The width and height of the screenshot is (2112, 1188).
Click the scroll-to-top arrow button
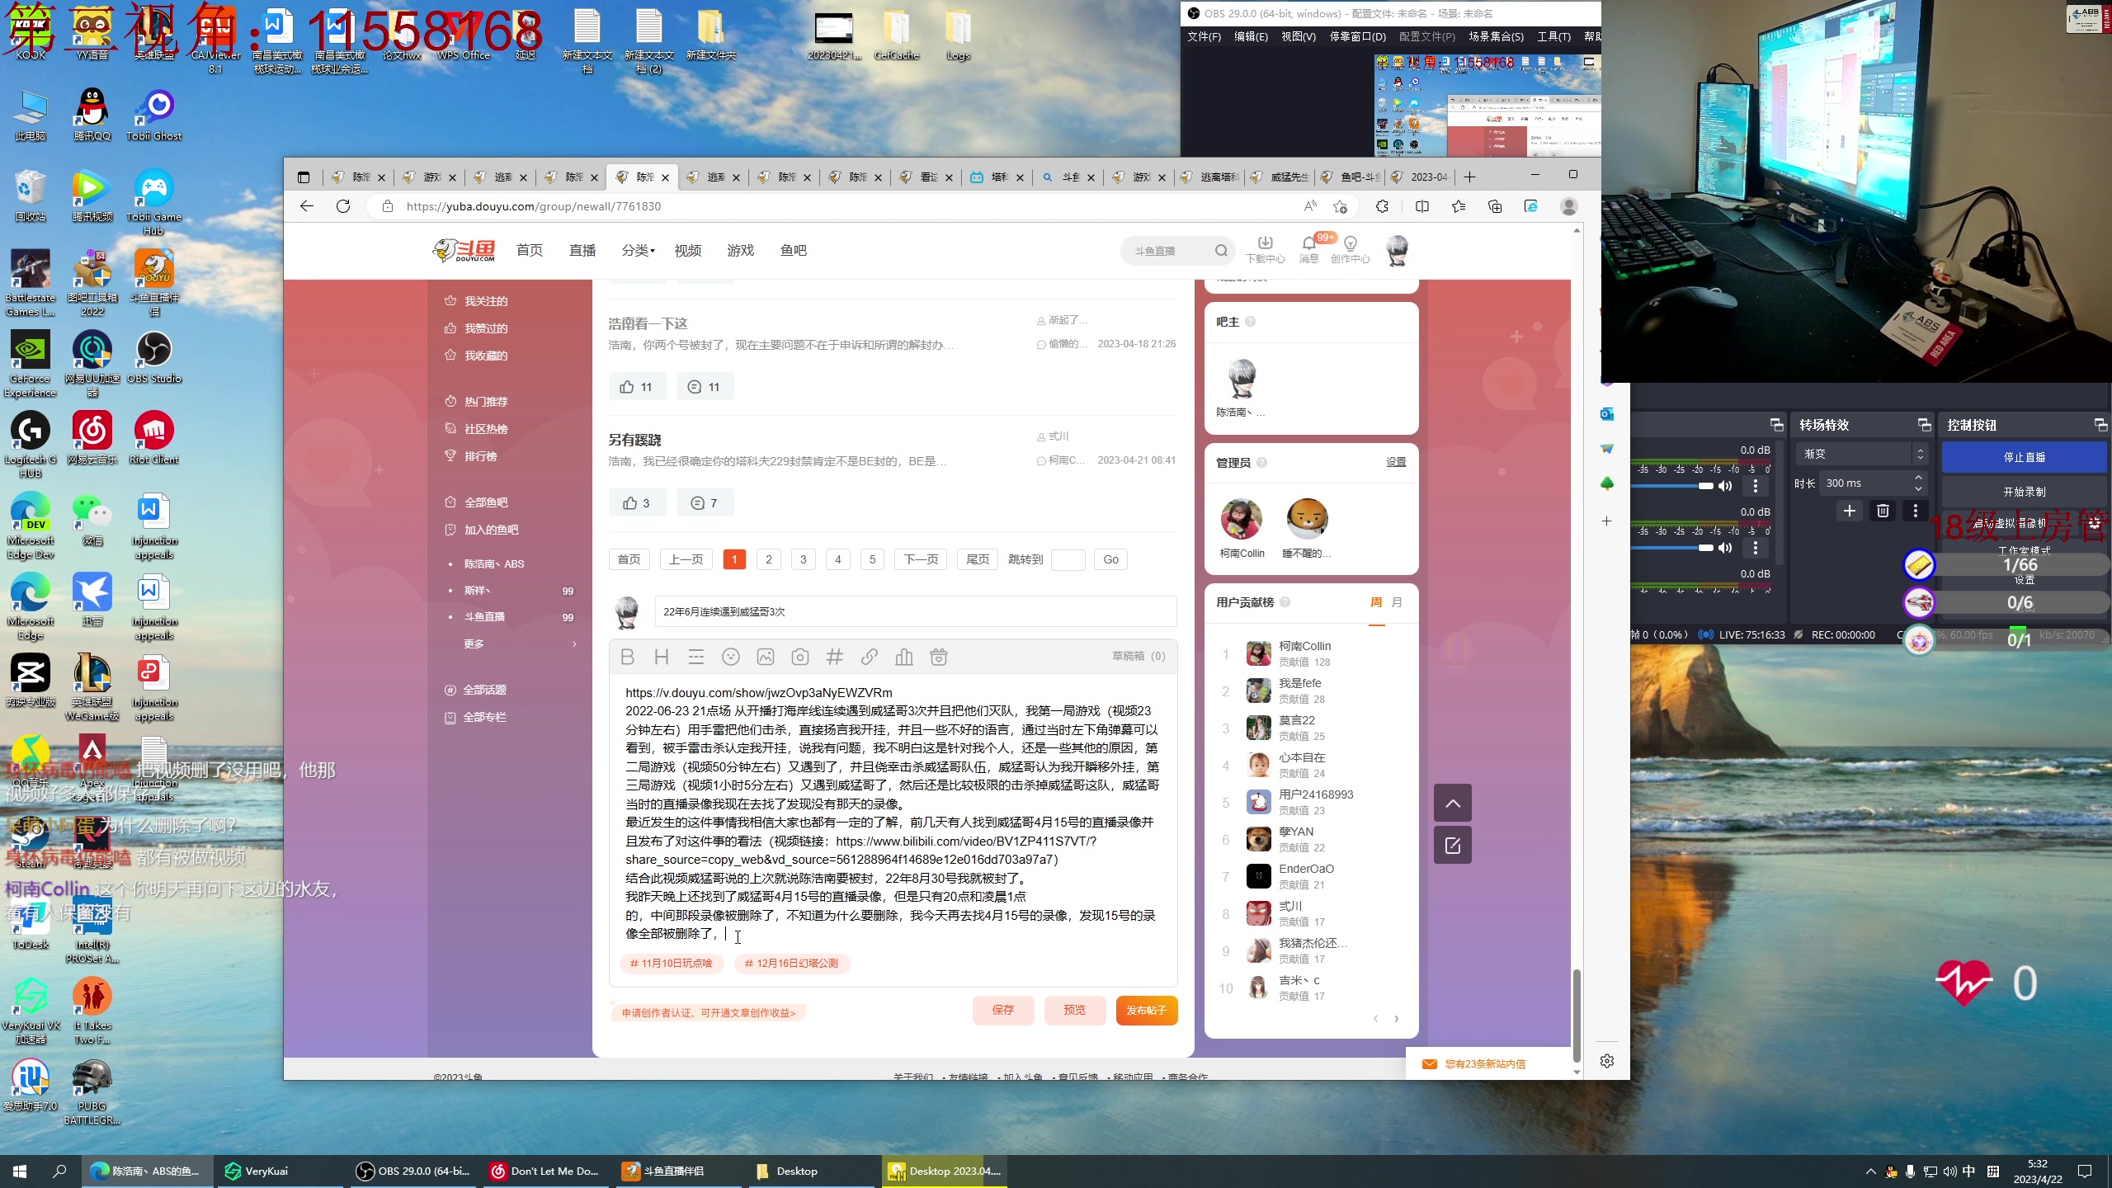[x=1453, y=803]
